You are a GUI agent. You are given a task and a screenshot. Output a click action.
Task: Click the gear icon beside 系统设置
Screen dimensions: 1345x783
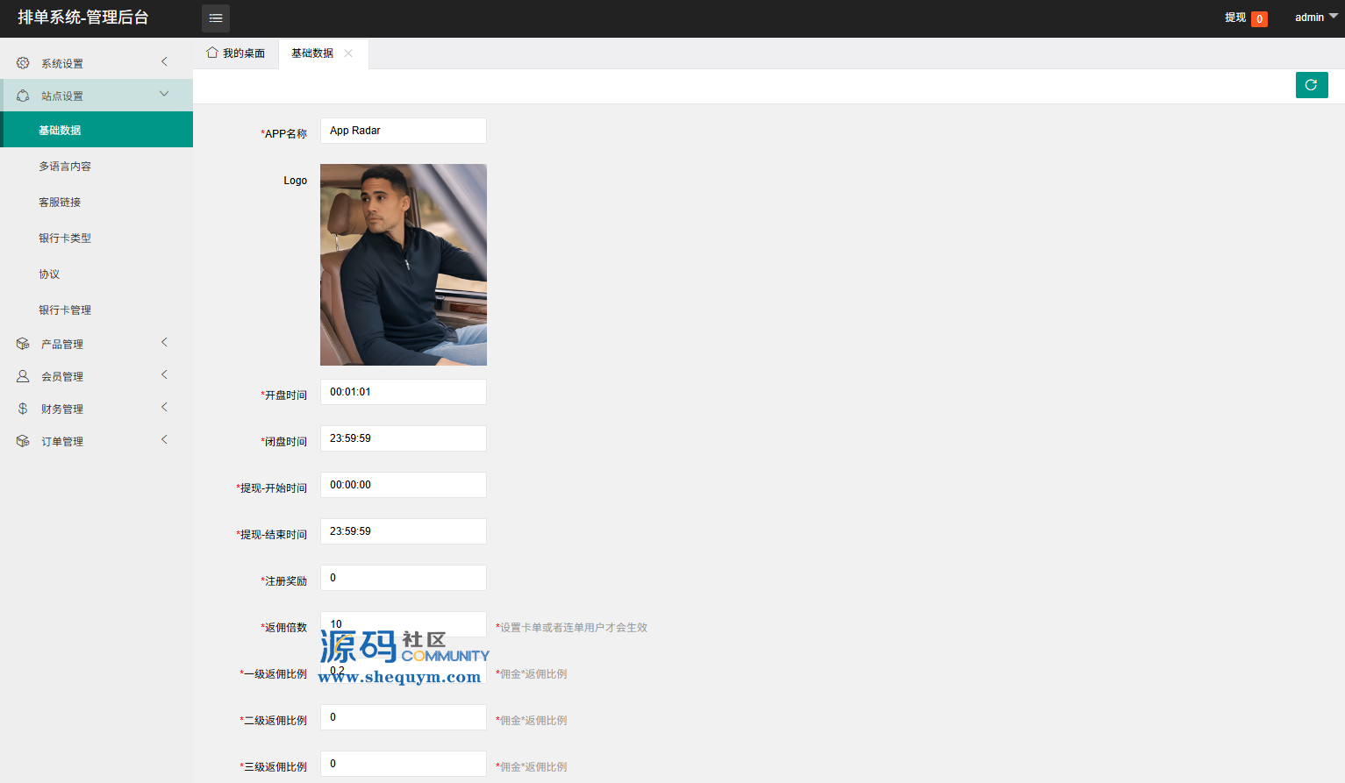pyautogui.click(x=23, y=63)
